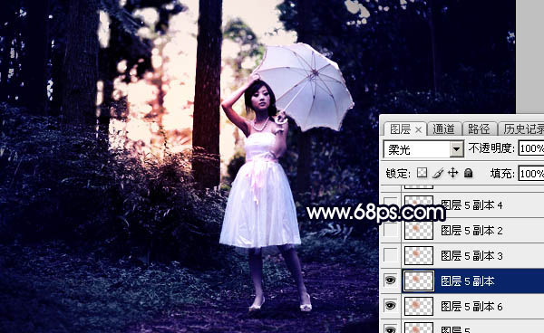This screenshot has height=333, width=544.
Task: Select thumbnail of highlighted 图层 5 副本
Action: (x=419, y=281)
